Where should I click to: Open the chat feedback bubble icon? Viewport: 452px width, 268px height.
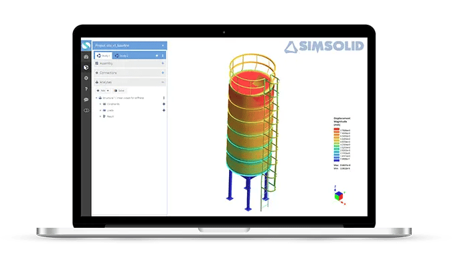86,100
